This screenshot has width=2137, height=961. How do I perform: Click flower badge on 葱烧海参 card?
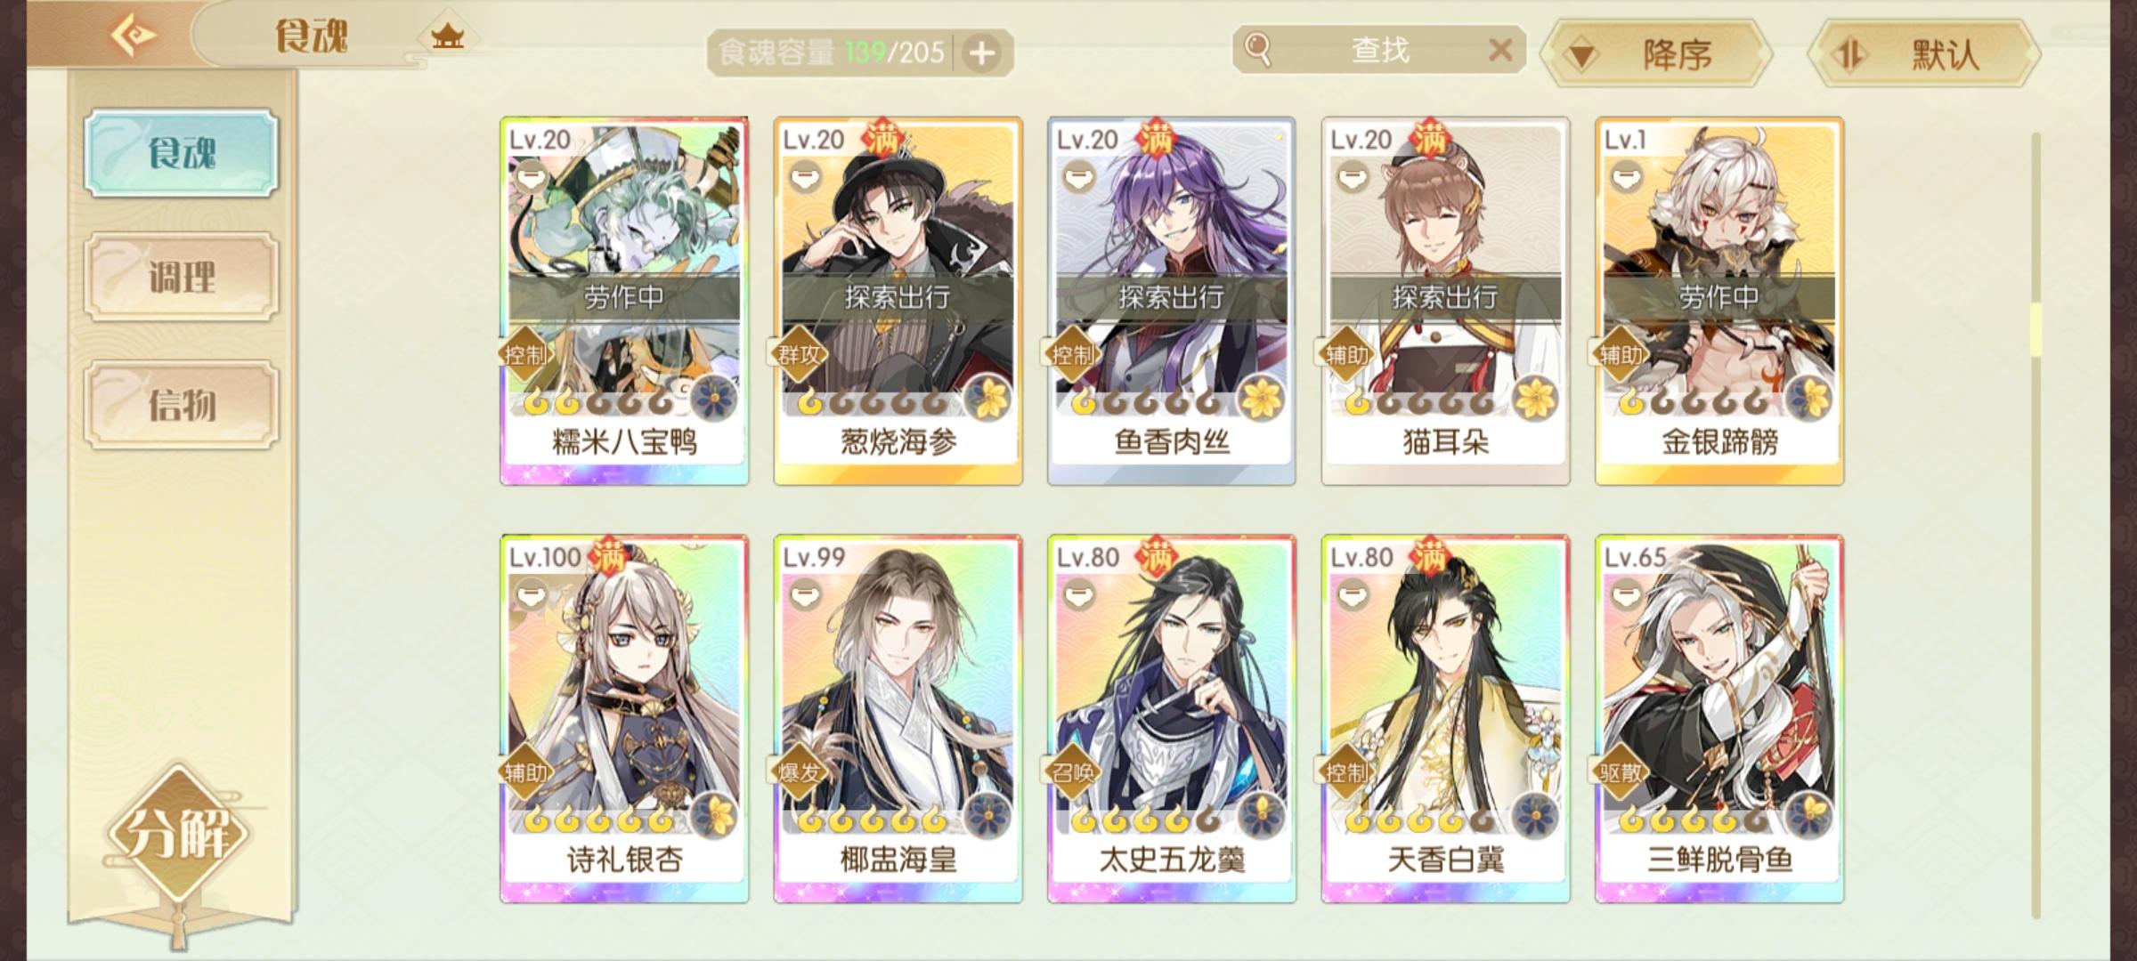point(987,398)
